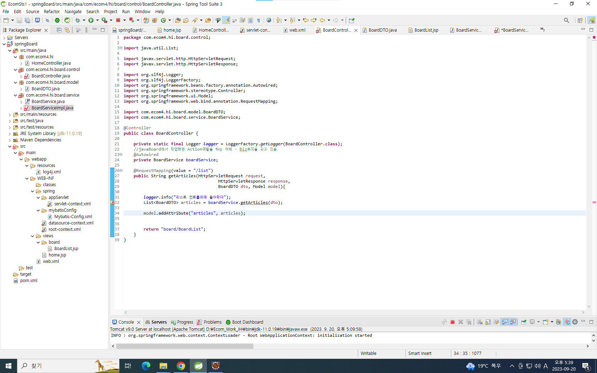Click the green Boot Dashboard power icon

[x=57, y=20]
